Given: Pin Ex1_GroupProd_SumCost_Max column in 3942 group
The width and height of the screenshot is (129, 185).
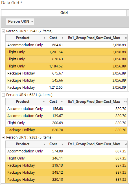Looking at the screenshot, I should point(125,38).
